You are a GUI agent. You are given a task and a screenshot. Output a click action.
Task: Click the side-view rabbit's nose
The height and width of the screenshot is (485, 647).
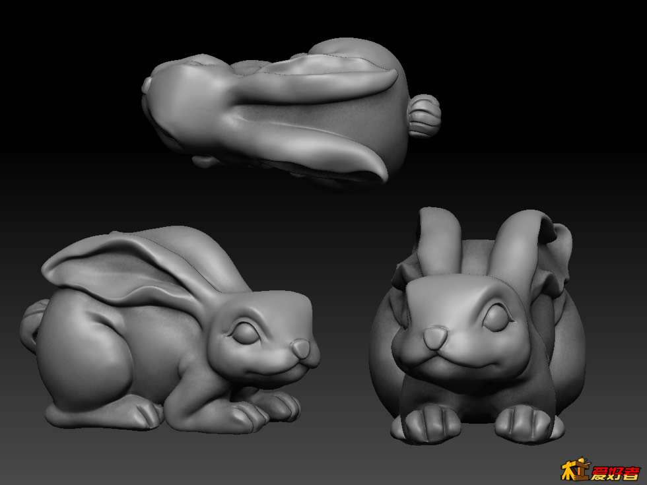[x=301, y=348]
